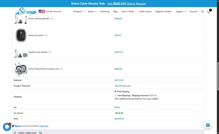
Task: Click the $1,189.00 price
Action: (x=119, y=52)
